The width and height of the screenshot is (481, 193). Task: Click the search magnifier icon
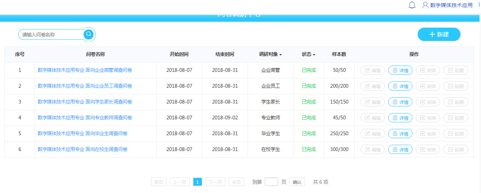click(88, 34)
